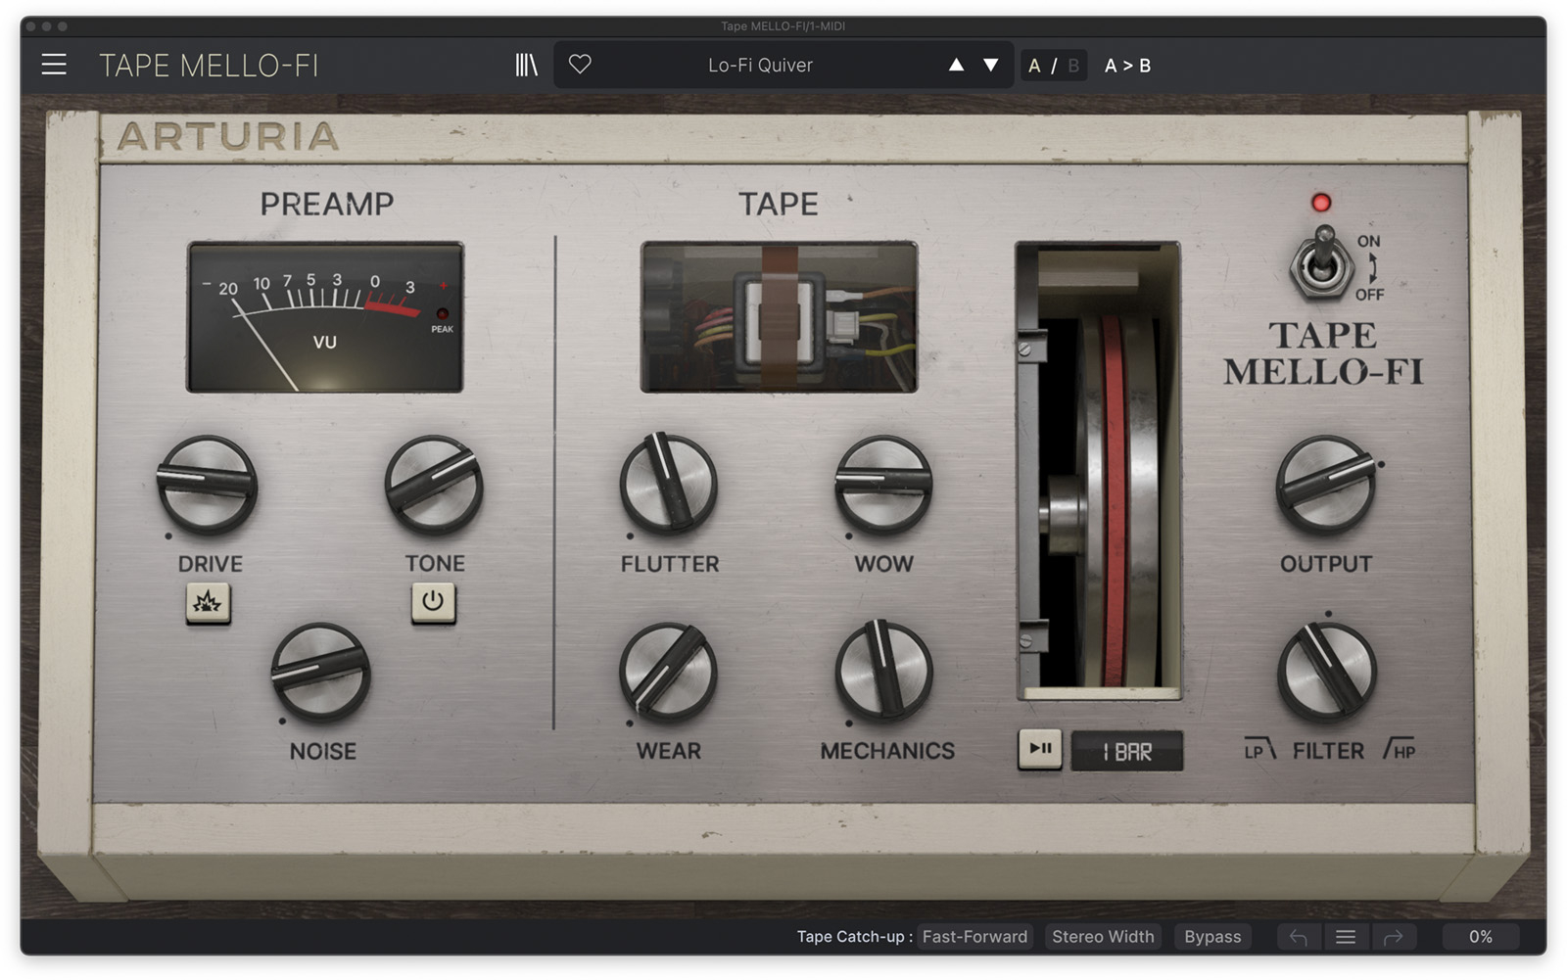Open the Tape Catch-up Fast-Forward dropdown

(x=974, y=937)
